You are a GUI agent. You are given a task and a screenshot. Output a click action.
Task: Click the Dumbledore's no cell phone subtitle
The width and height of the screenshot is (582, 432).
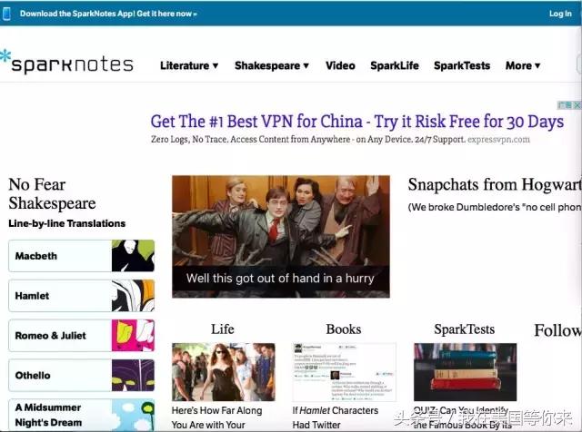495,207
